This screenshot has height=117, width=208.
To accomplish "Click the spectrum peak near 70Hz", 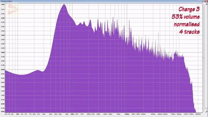I will 64,4.
